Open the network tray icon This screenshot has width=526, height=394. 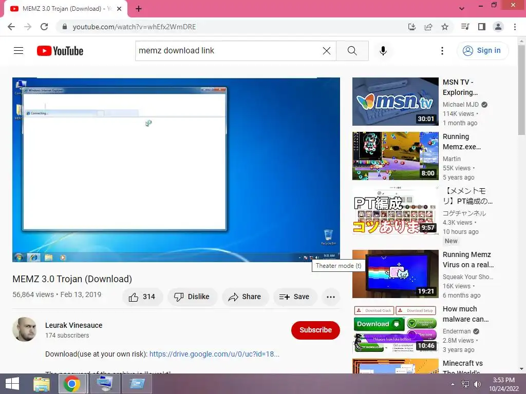coord(465,384)
